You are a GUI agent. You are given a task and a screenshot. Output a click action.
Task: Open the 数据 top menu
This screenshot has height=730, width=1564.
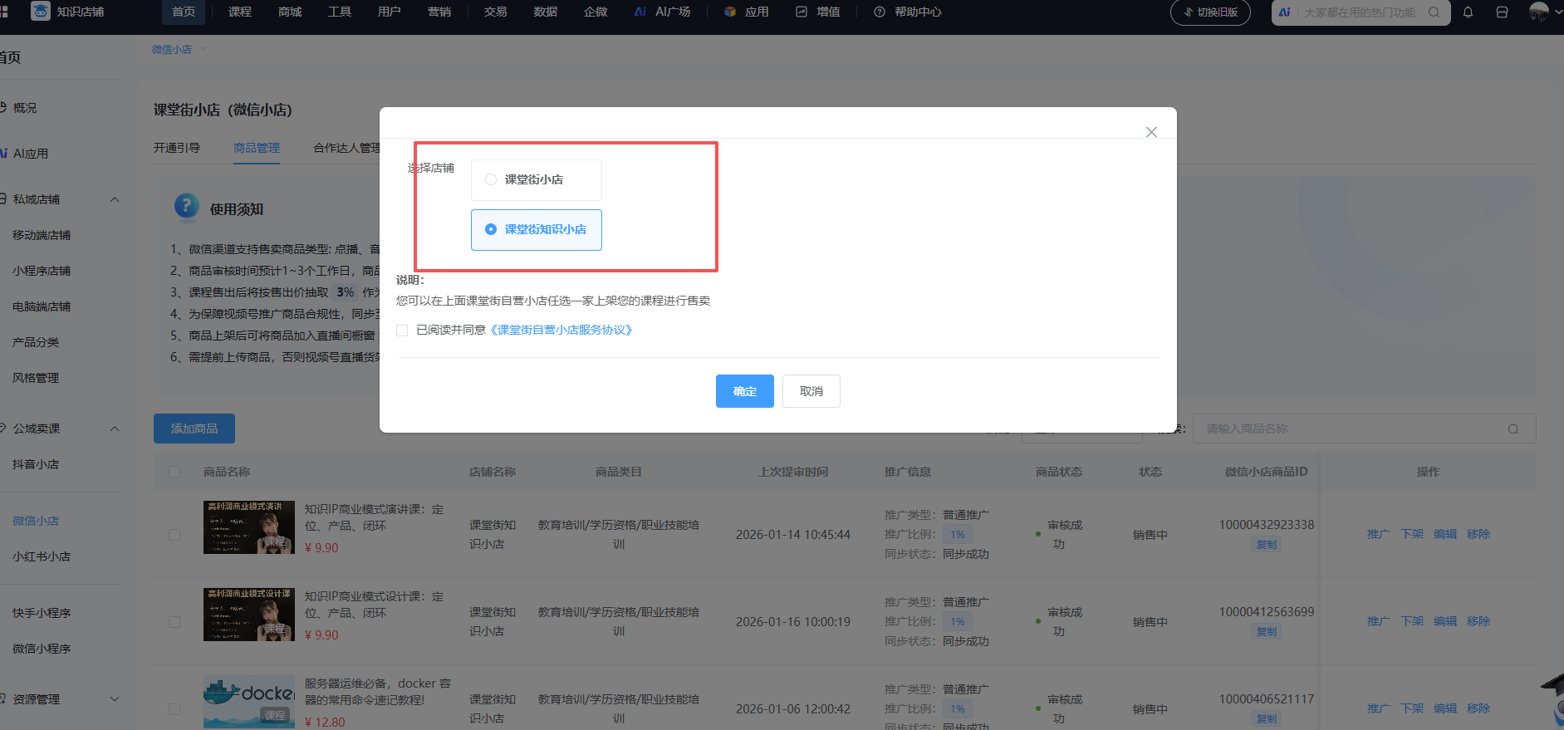pos(546,12)
